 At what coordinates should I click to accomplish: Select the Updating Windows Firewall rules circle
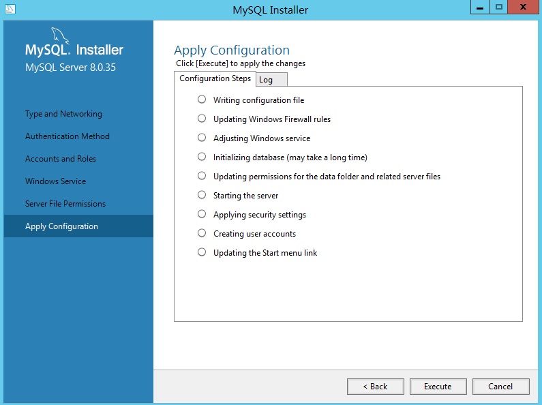pos(202,119)
